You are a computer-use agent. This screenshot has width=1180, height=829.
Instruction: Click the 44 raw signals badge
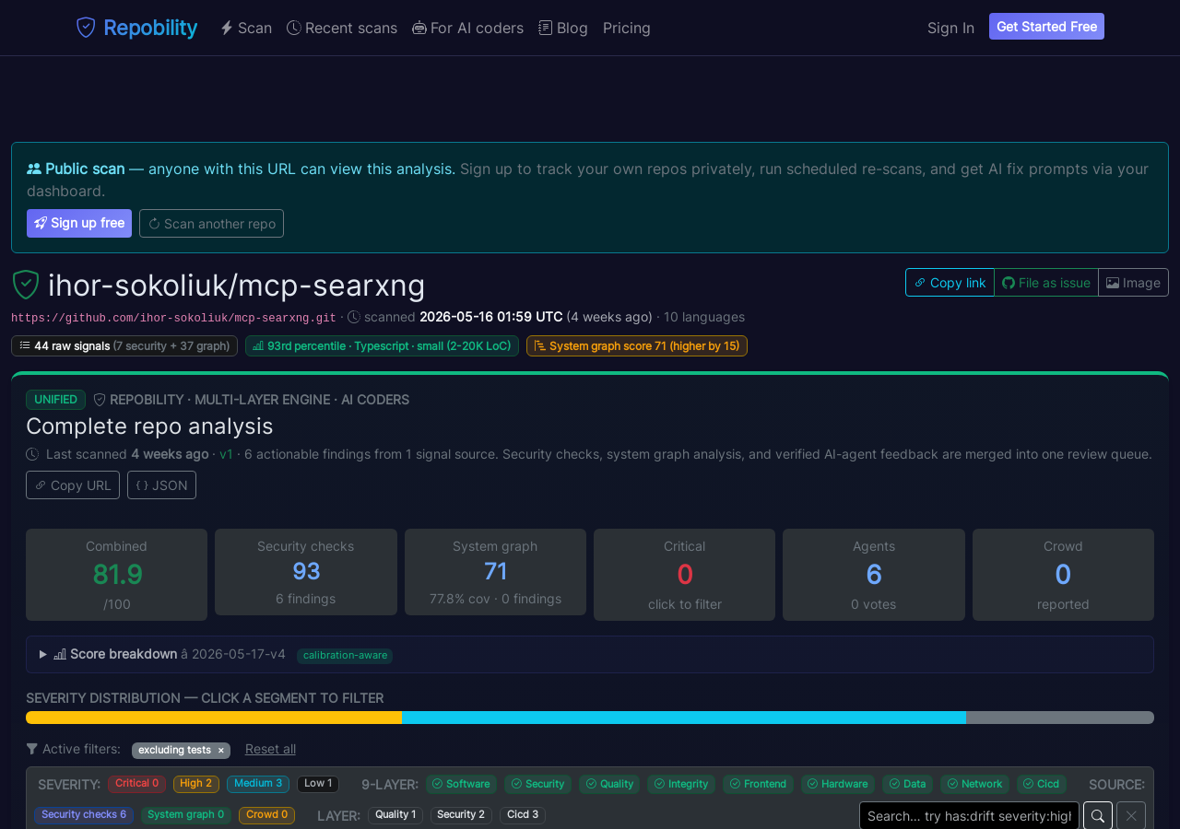click(x=124, y=346)
